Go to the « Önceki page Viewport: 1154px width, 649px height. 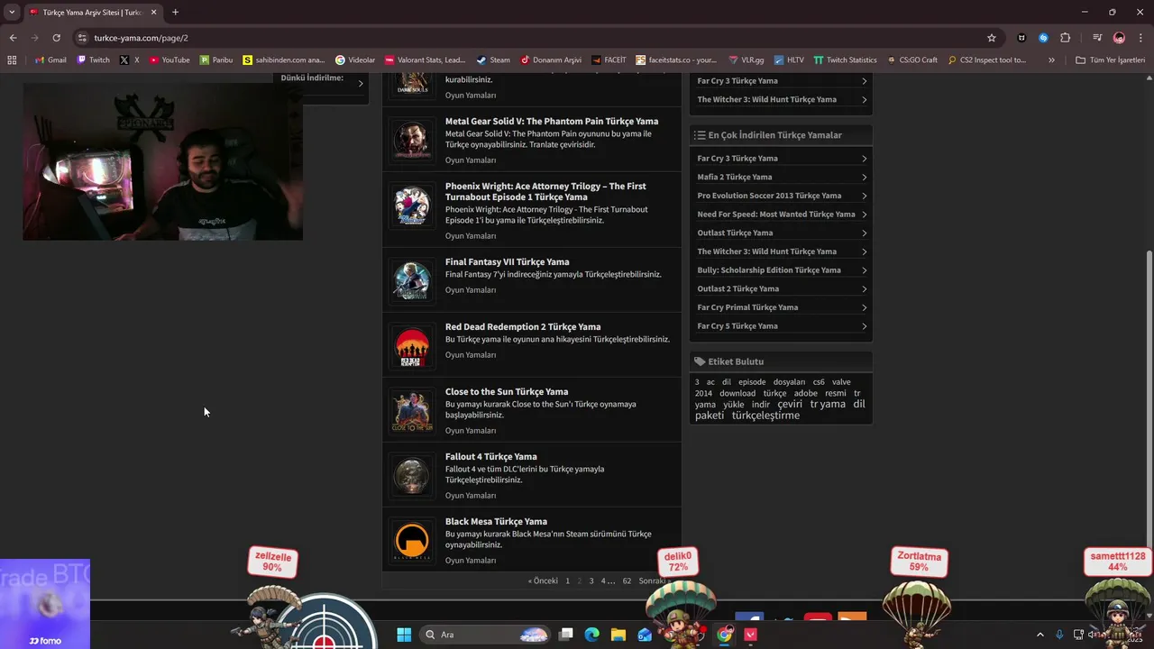tap(543, 581)
